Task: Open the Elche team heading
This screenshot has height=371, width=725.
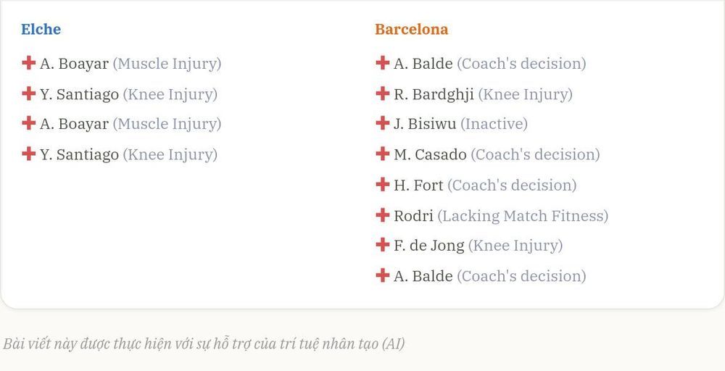Action: pos(41,29)
